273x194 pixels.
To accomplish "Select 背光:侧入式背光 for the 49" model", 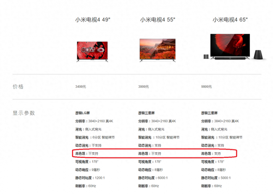I will [x=88, y=129].
